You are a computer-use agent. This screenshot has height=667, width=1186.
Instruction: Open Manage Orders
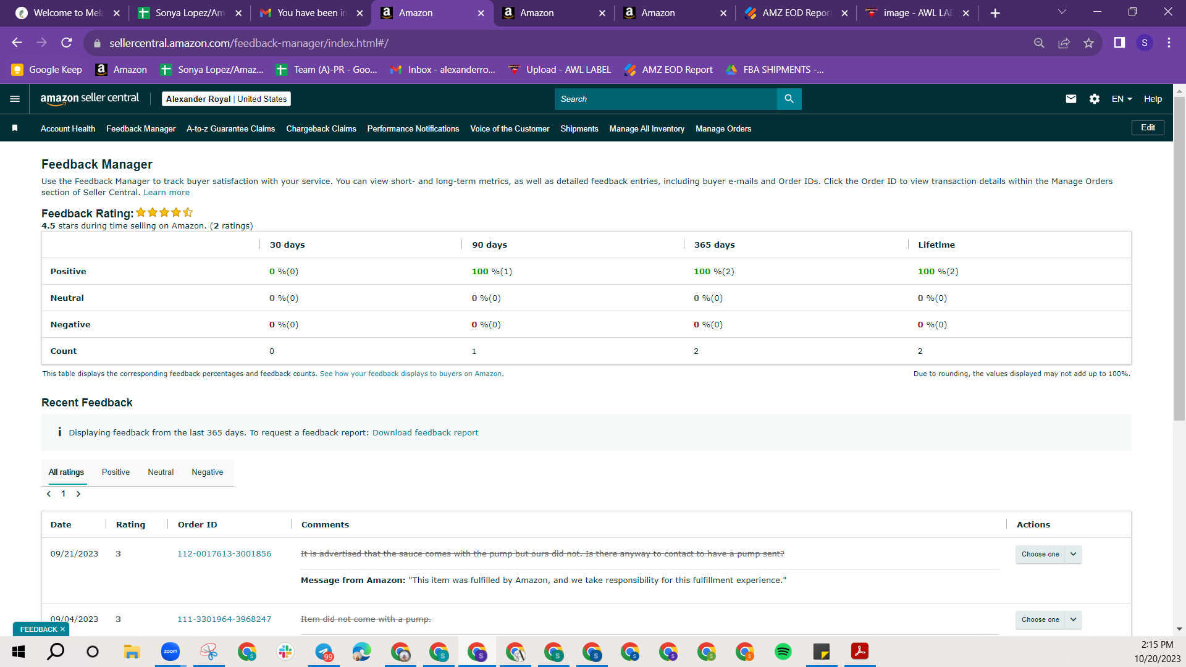[x=723, y=128]
